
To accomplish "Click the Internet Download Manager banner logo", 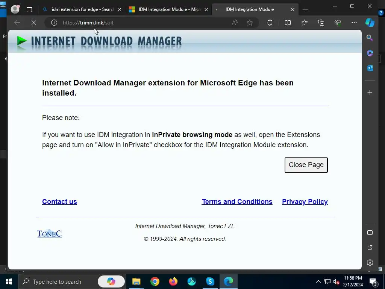I will coord(99,41).
